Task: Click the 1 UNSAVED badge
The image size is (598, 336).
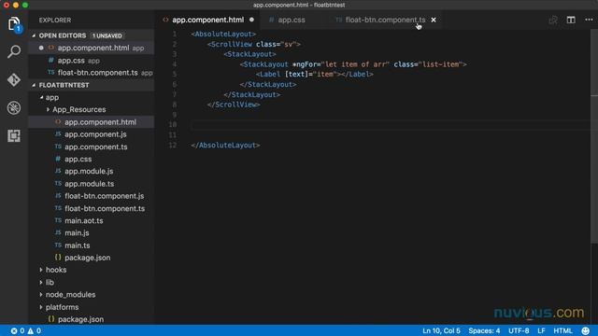Action: [x=107, y=35]
